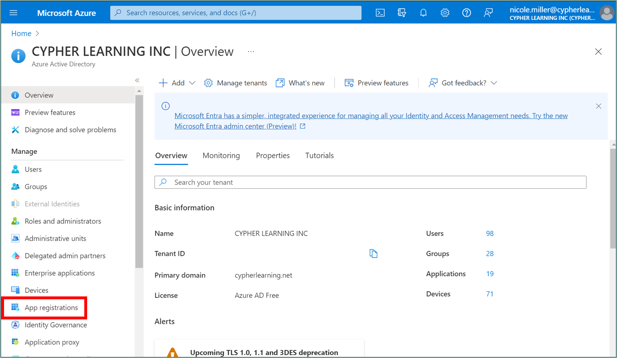Viewport: 617px width, 358px height.
Task: Open the notifications bell
Action: pos(423,13)
